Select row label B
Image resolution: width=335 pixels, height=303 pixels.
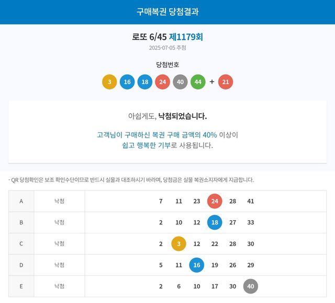click(21, 222)
